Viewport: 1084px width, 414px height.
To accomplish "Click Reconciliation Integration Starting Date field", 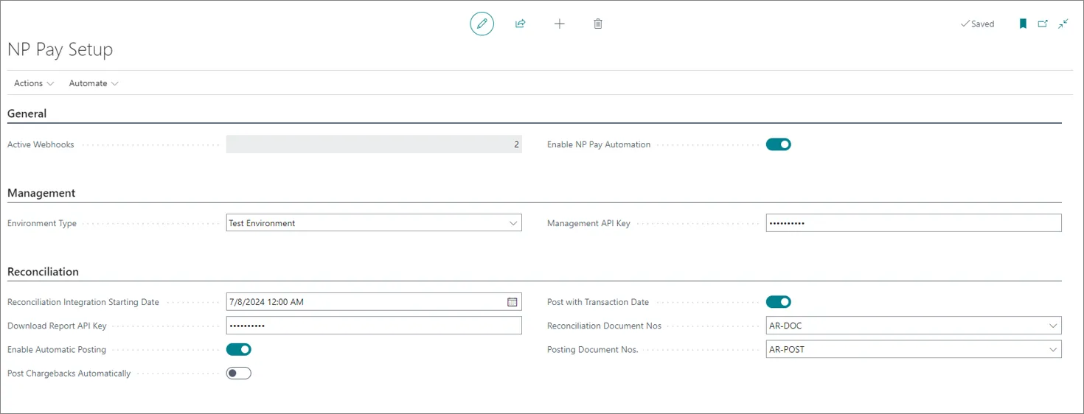I will (374, 302).
